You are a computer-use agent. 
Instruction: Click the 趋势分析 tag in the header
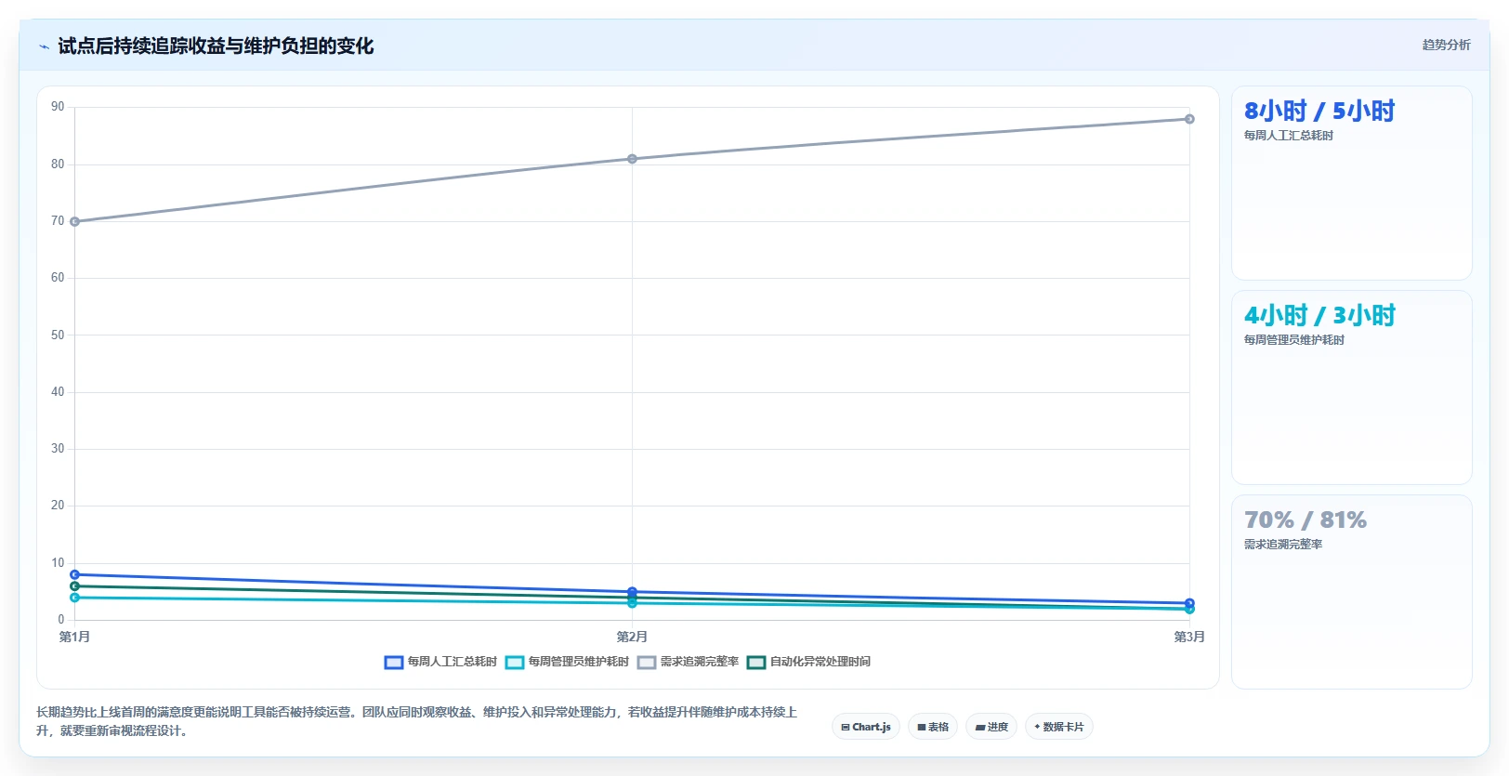[x=1446, y=45]
